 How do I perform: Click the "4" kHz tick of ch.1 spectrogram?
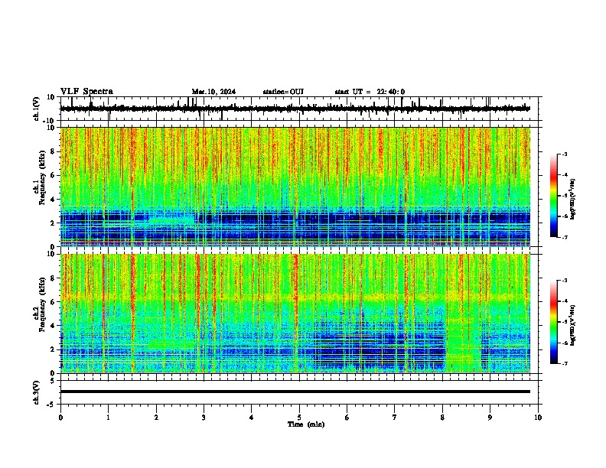53,200
